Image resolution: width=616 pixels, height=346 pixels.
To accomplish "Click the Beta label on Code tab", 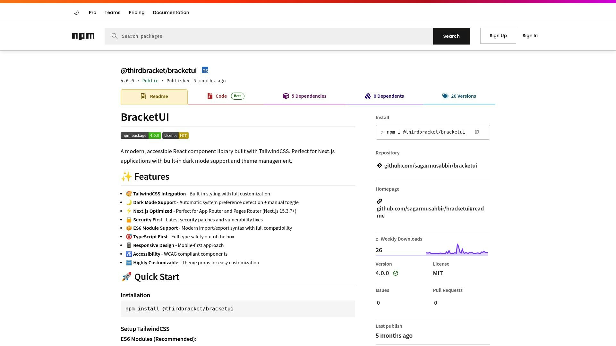I will tap(238, 96).
